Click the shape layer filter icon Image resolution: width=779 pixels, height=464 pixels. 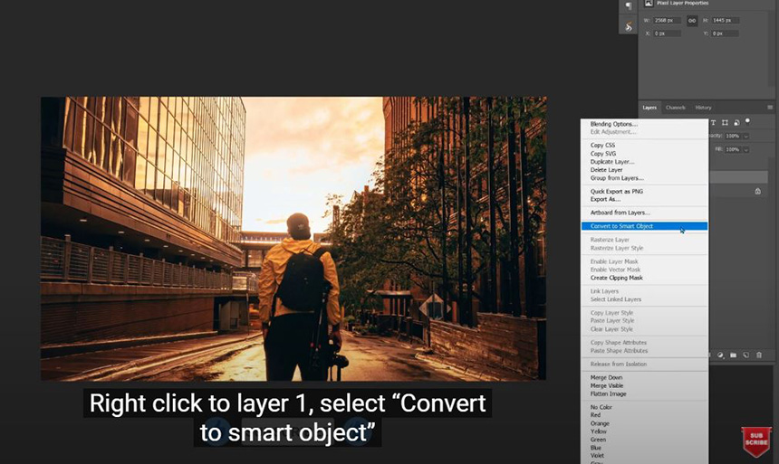(726, 122)
